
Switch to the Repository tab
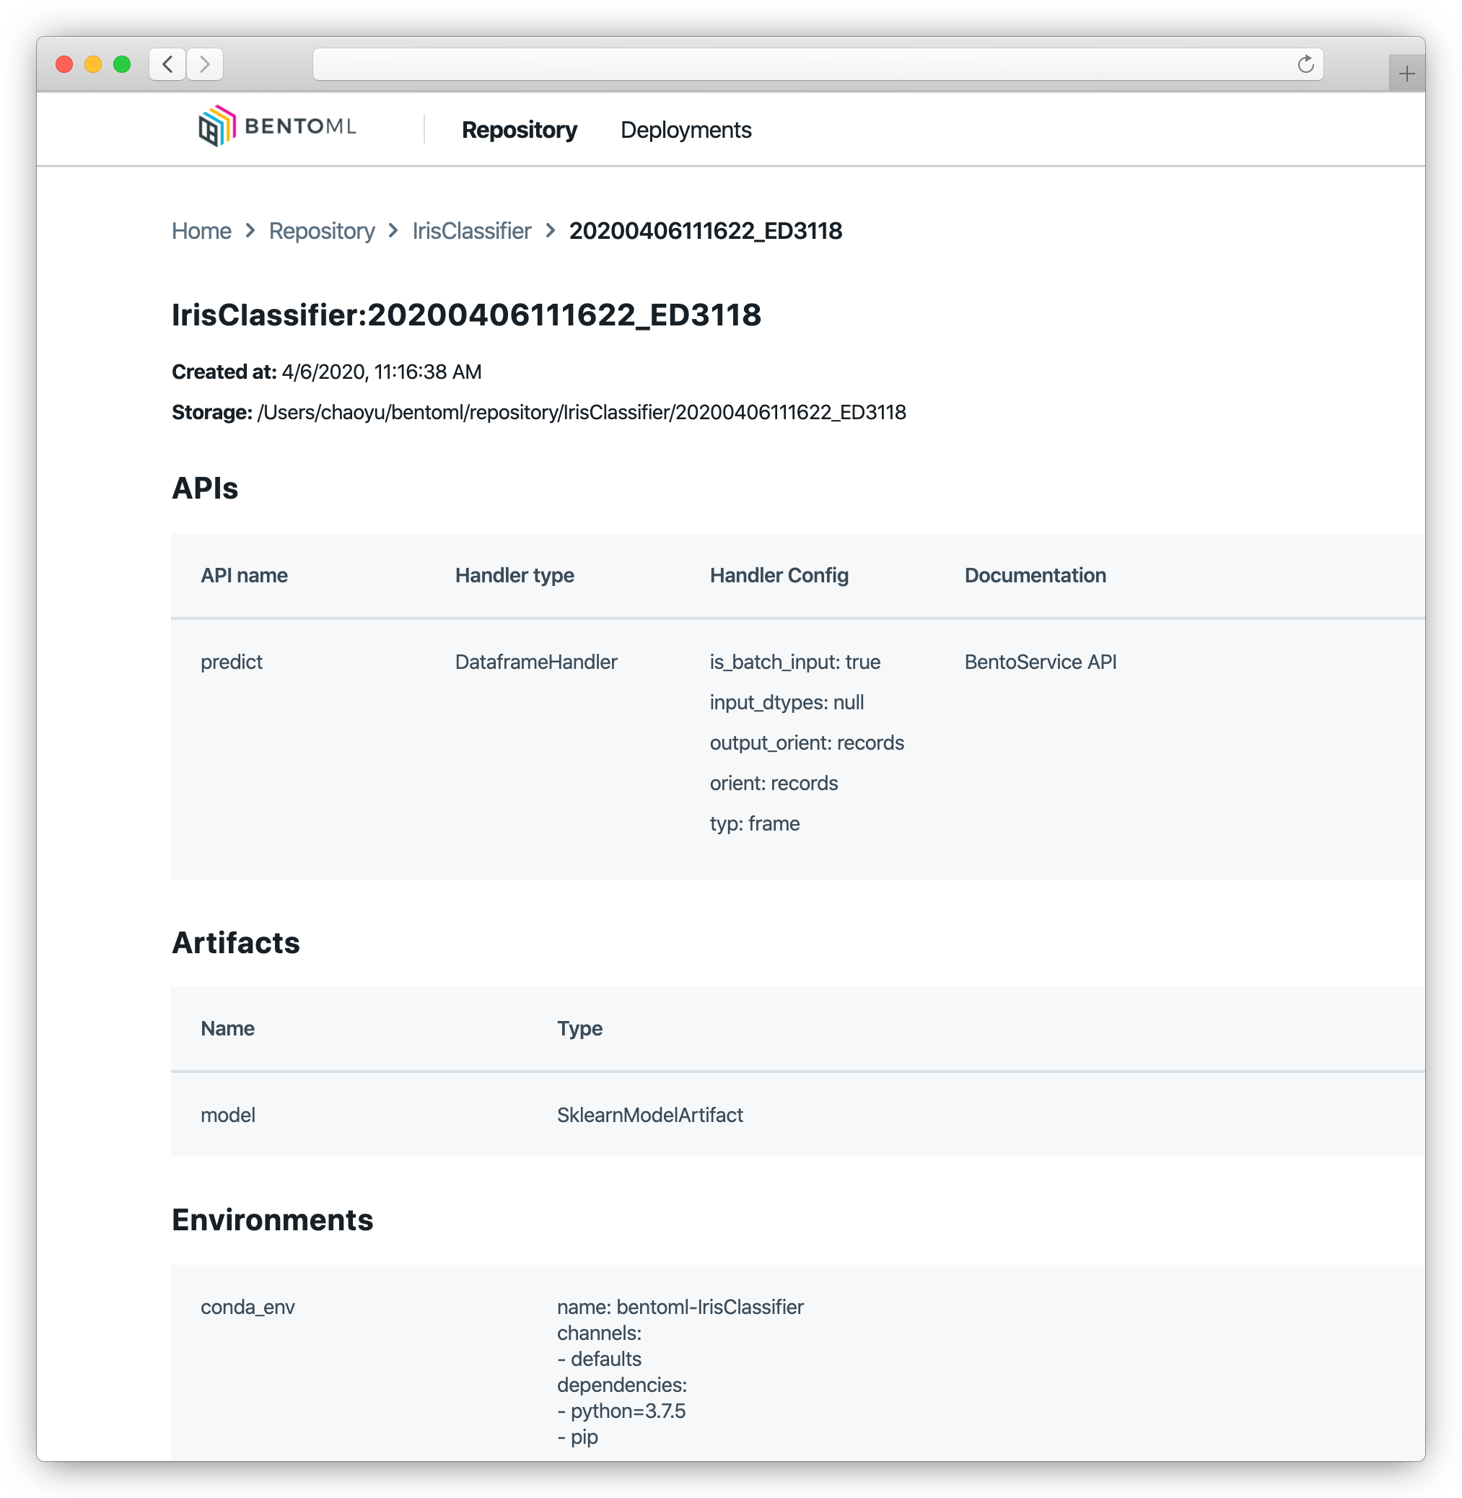click(520, 131)
